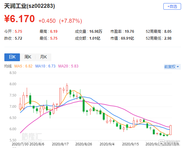Click 最低 value 5.75
The height and width of the screenshot is (148, 182).
54,38
